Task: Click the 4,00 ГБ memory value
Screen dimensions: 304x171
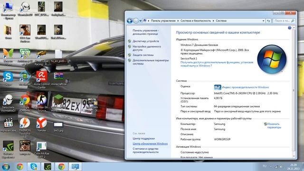Action: [218, 98]
